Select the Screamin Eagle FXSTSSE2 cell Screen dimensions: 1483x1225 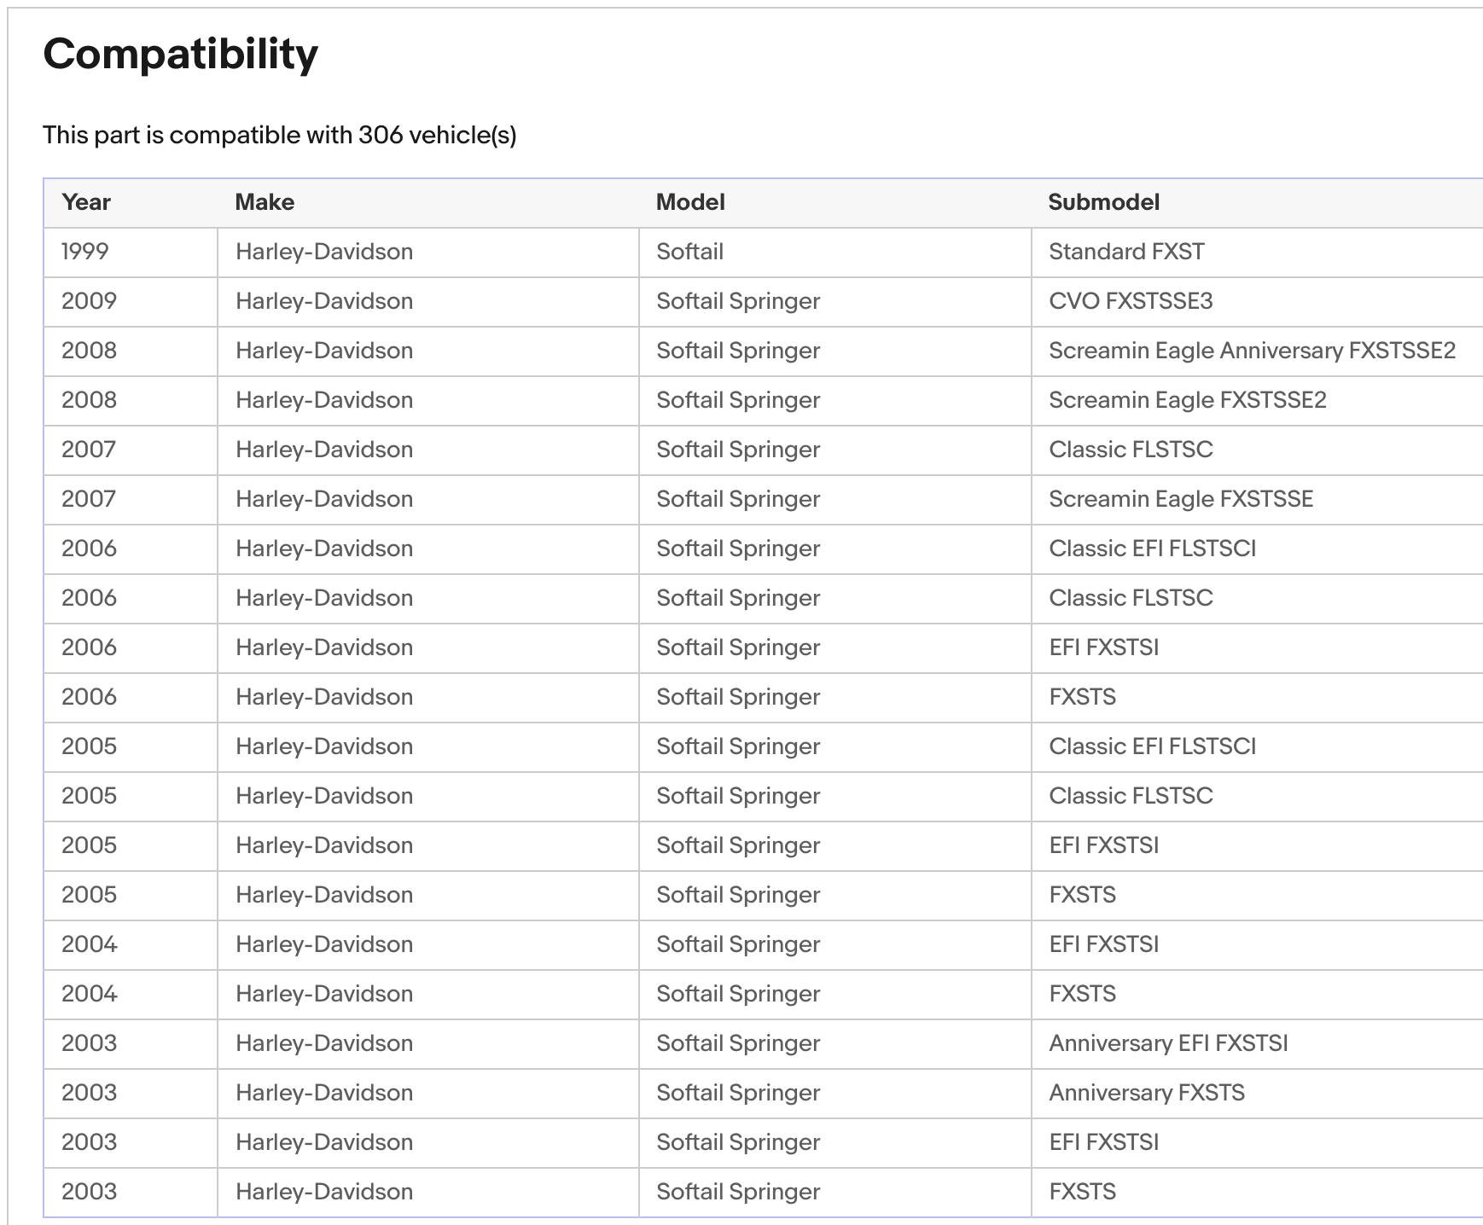click(1187, 400)
